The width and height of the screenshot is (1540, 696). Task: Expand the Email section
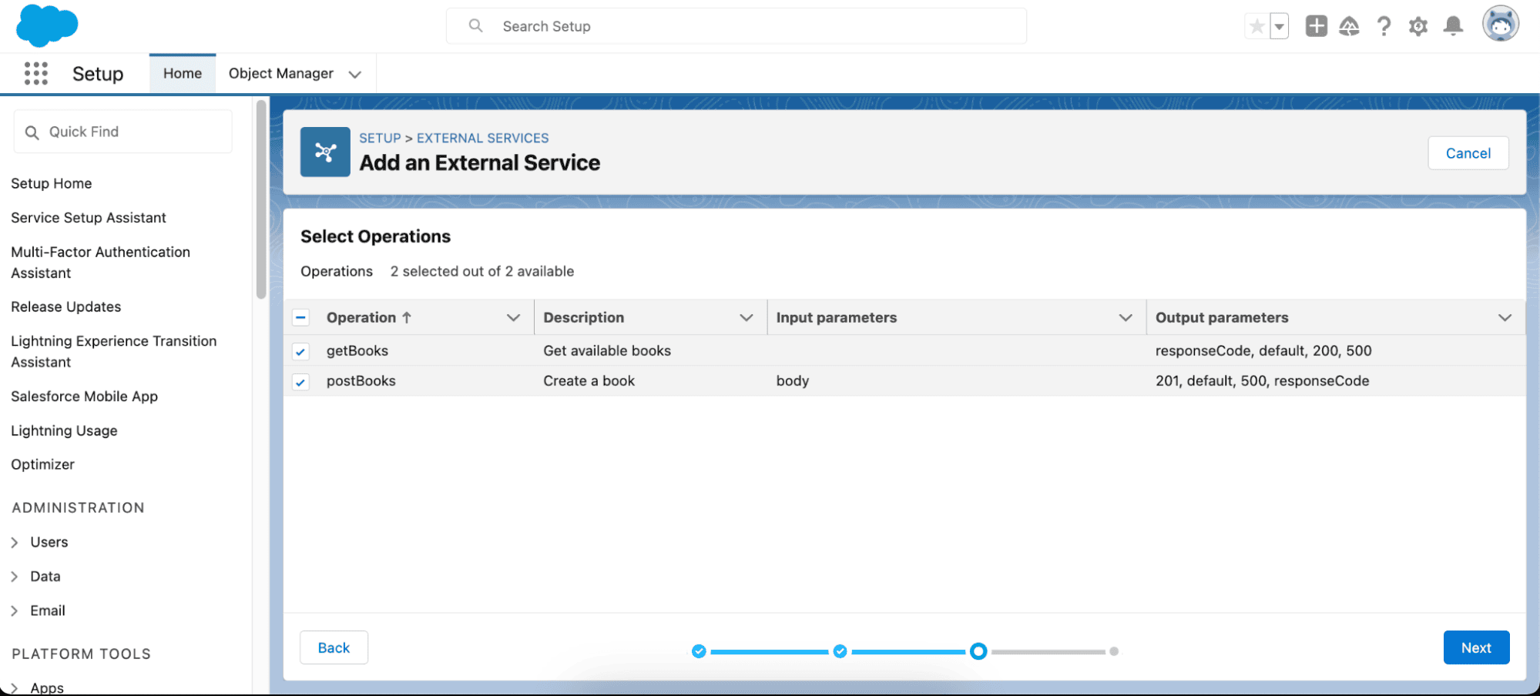[x=15, y=611]
